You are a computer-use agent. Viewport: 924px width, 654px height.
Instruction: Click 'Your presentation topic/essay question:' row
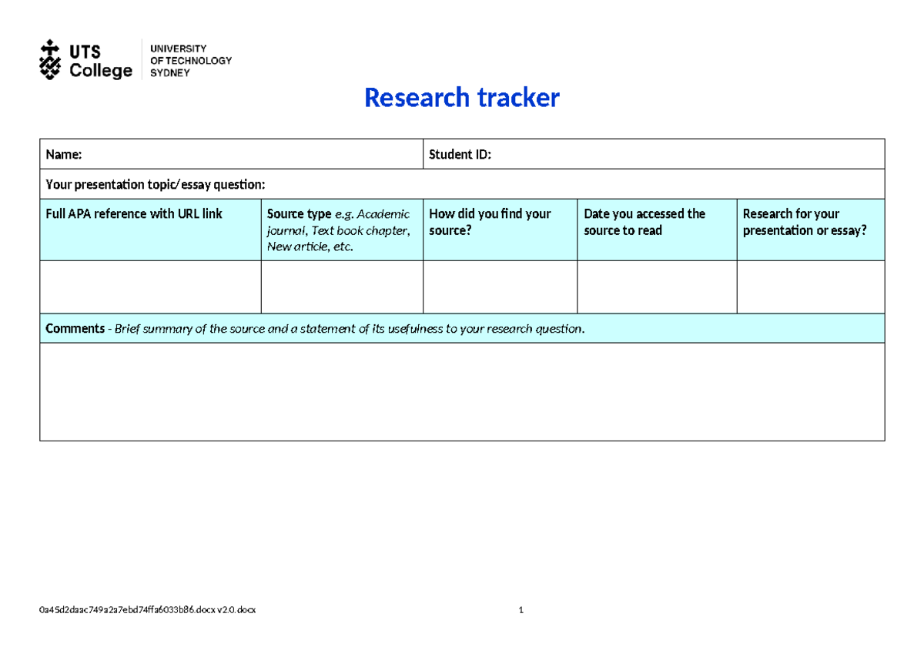pyautogui.click(x=462, y=184)
